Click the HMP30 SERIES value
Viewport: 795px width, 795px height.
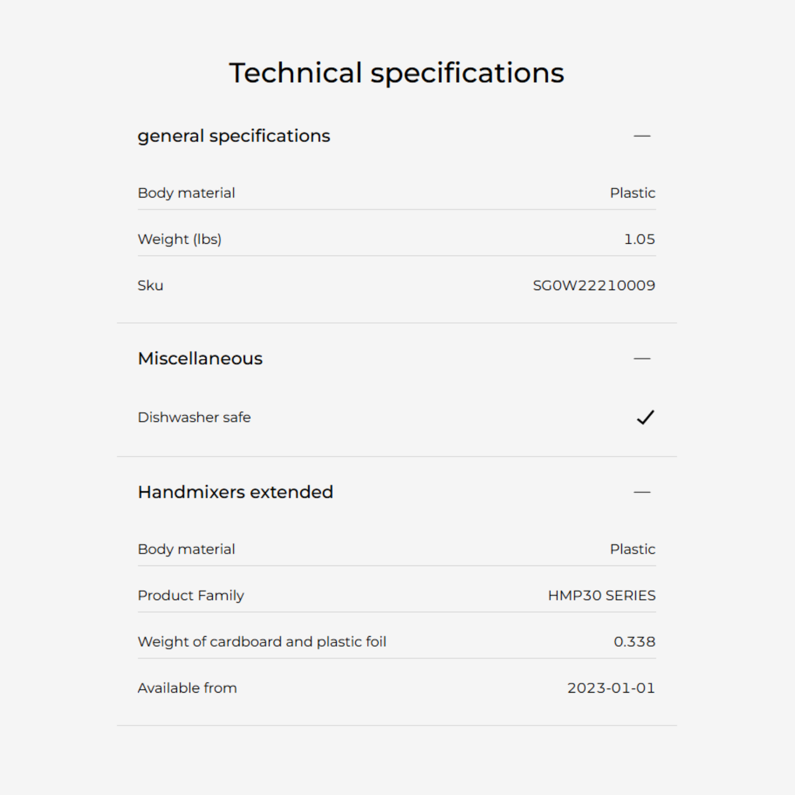[x=601, y=595]
